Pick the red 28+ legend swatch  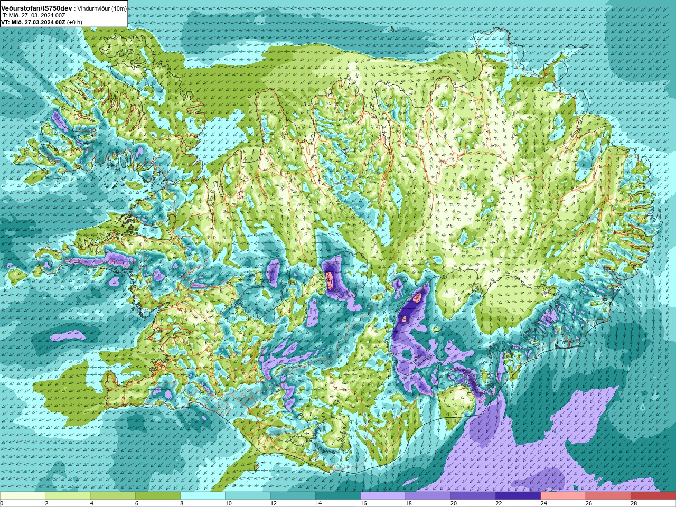pyautogui.click(x=653, y=496)
